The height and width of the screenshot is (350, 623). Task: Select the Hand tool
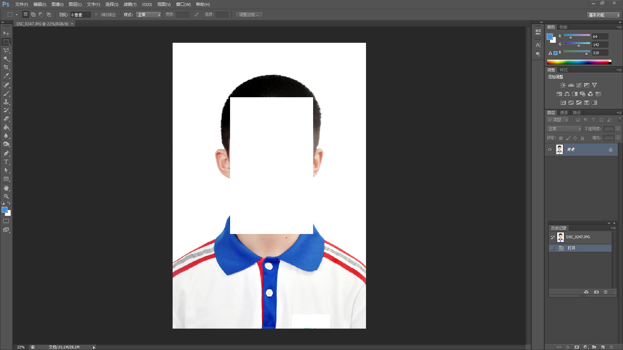point(6,188)
